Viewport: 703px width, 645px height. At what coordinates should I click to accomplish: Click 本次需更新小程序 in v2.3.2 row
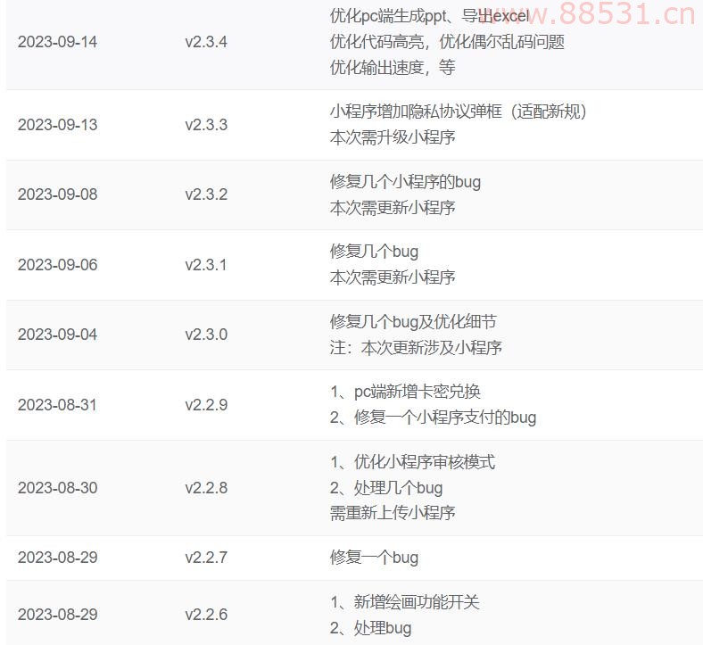click(x=393, y=208)
